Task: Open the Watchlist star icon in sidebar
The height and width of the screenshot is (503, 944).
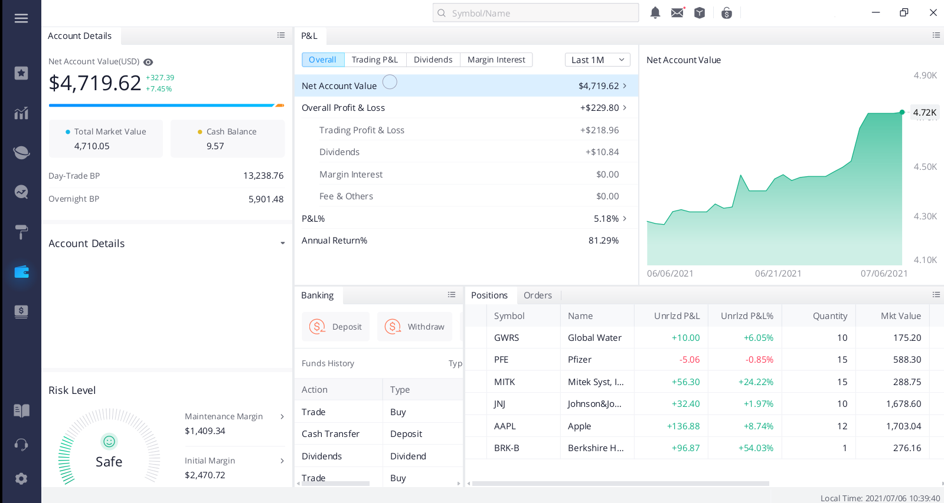Action: click(x=21, y=73)
